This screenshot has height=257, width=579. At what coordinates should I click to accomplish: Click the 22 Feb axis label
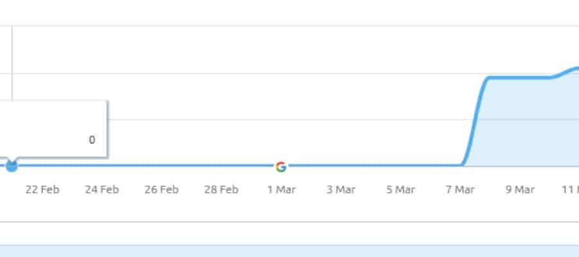coord(42,190)
